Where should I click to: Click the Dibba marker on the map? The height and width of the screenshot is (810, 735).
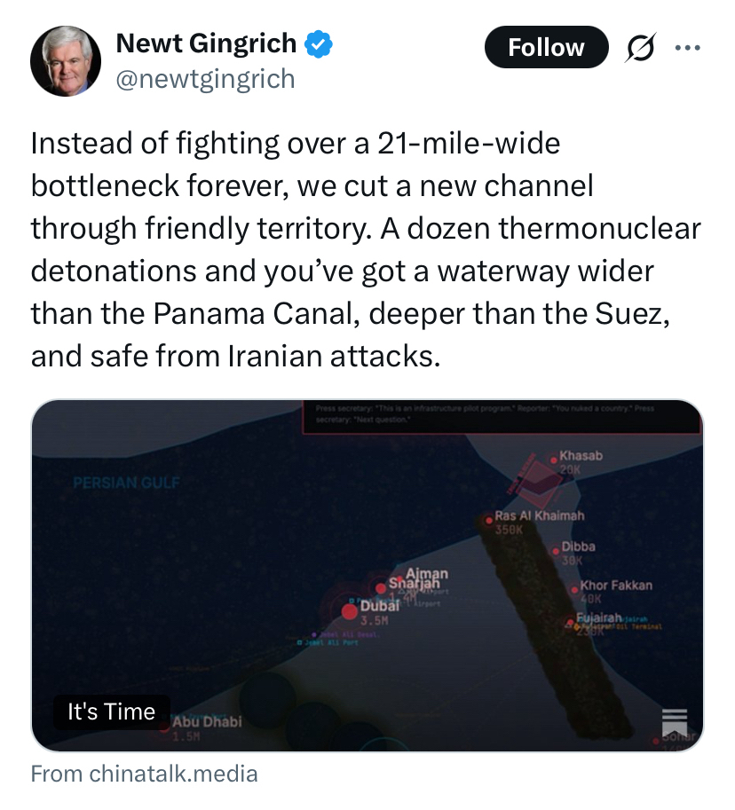(556, 550)
